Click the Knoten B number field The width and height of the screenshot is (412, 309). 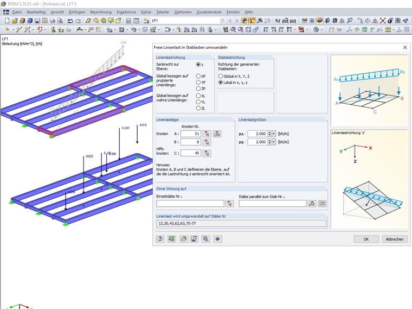tap(191, 142)
